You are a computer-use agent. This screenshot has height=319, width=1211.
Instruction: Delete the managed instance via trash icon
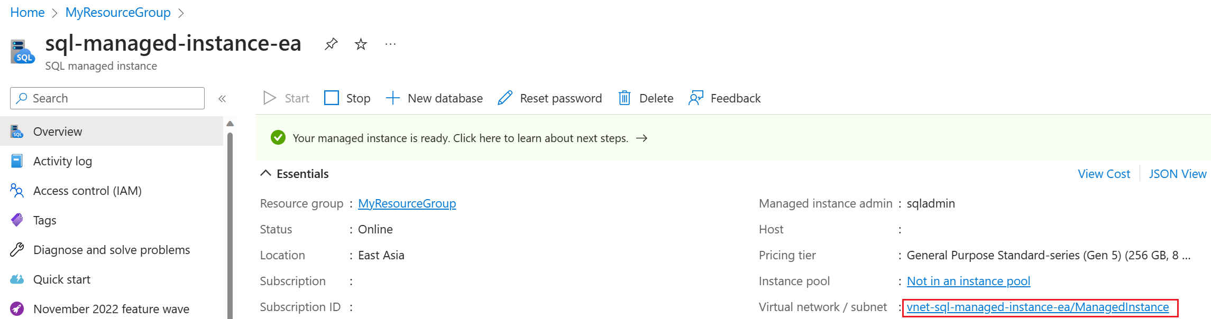(625, 98)
